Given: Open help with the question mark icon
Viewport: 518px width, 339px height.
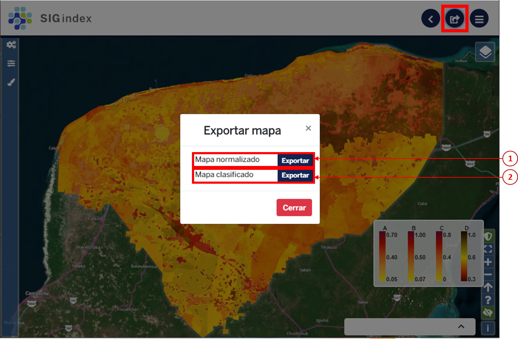Looking at the screenshot, I should 488,300.
